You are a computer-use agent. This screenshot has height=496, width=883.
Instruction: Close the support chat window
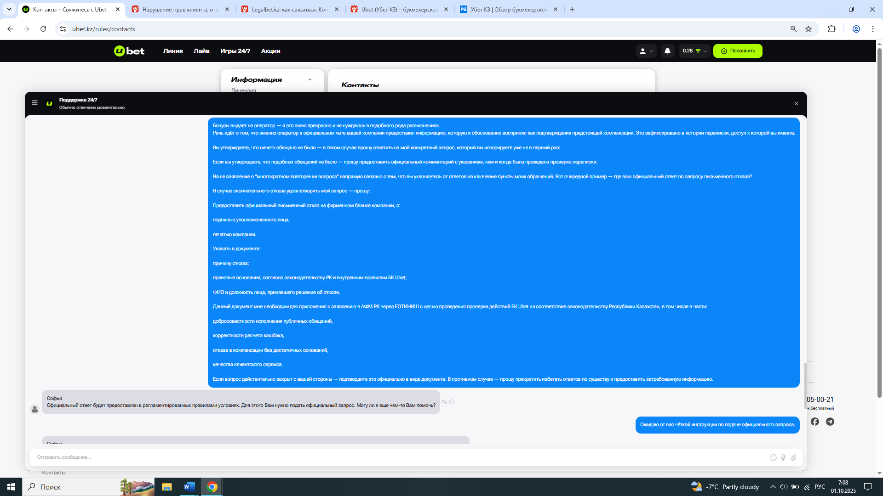tap(796, 103)
